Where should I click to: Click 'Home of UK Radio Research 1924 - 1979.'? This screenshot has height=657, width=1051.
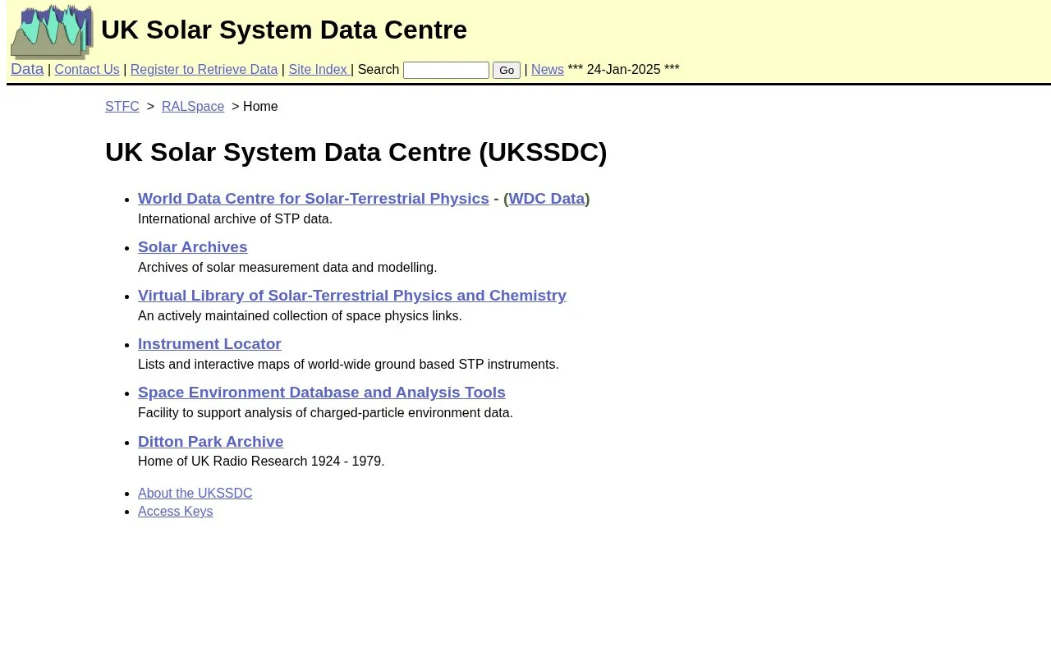pyautogui.click(x=261, y=462)
